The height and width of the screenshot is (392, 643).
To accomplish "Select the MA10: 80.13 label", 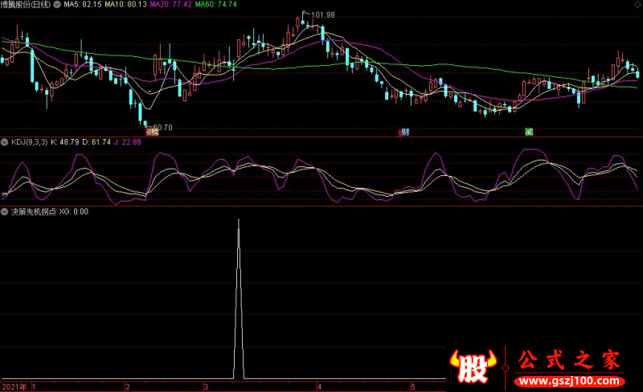I will 125,5.
